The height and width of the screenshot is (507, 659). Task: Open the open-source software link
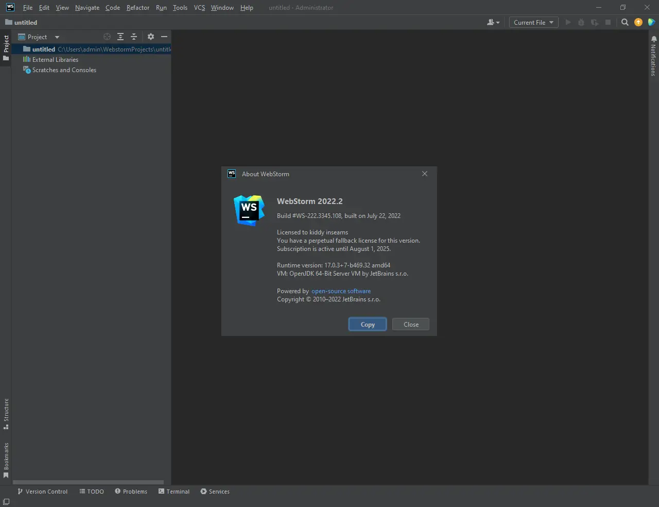(x=341, y=291)
